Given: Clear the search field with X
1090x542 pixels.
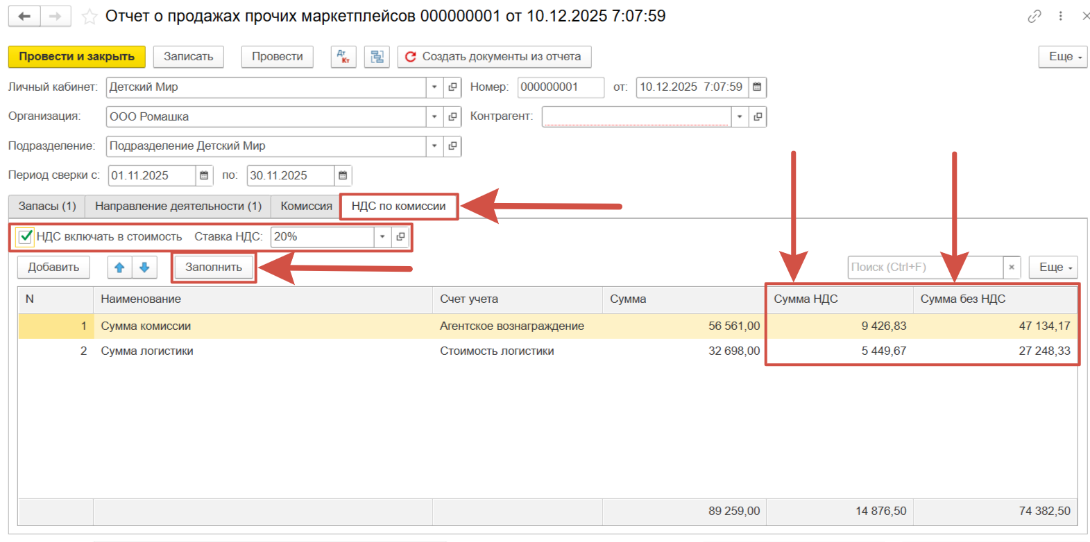Looking at the screenshot, I should 1012,268.
